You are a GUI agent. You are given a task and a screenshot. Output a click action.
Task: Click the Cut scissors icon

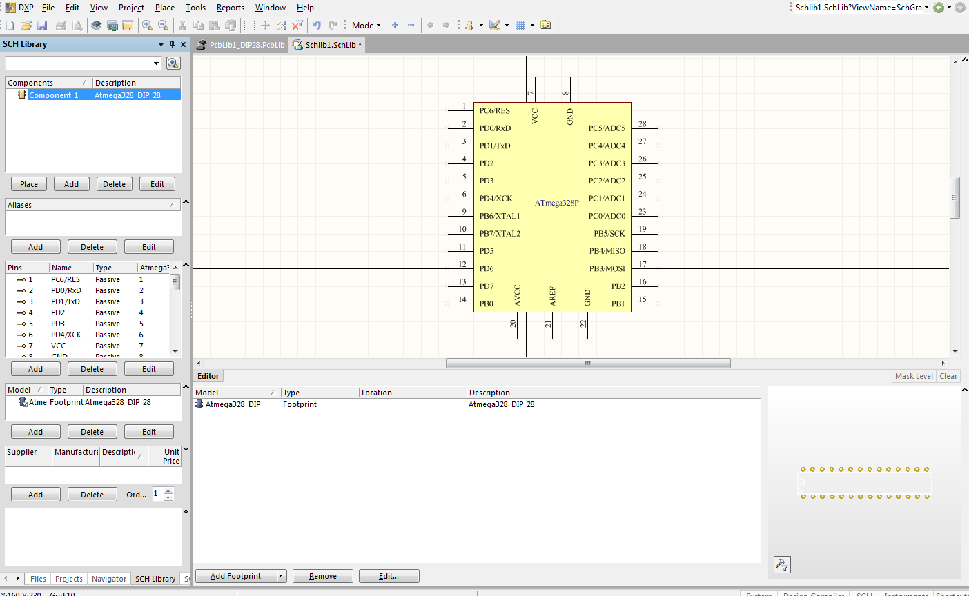(x=182, y=26)
